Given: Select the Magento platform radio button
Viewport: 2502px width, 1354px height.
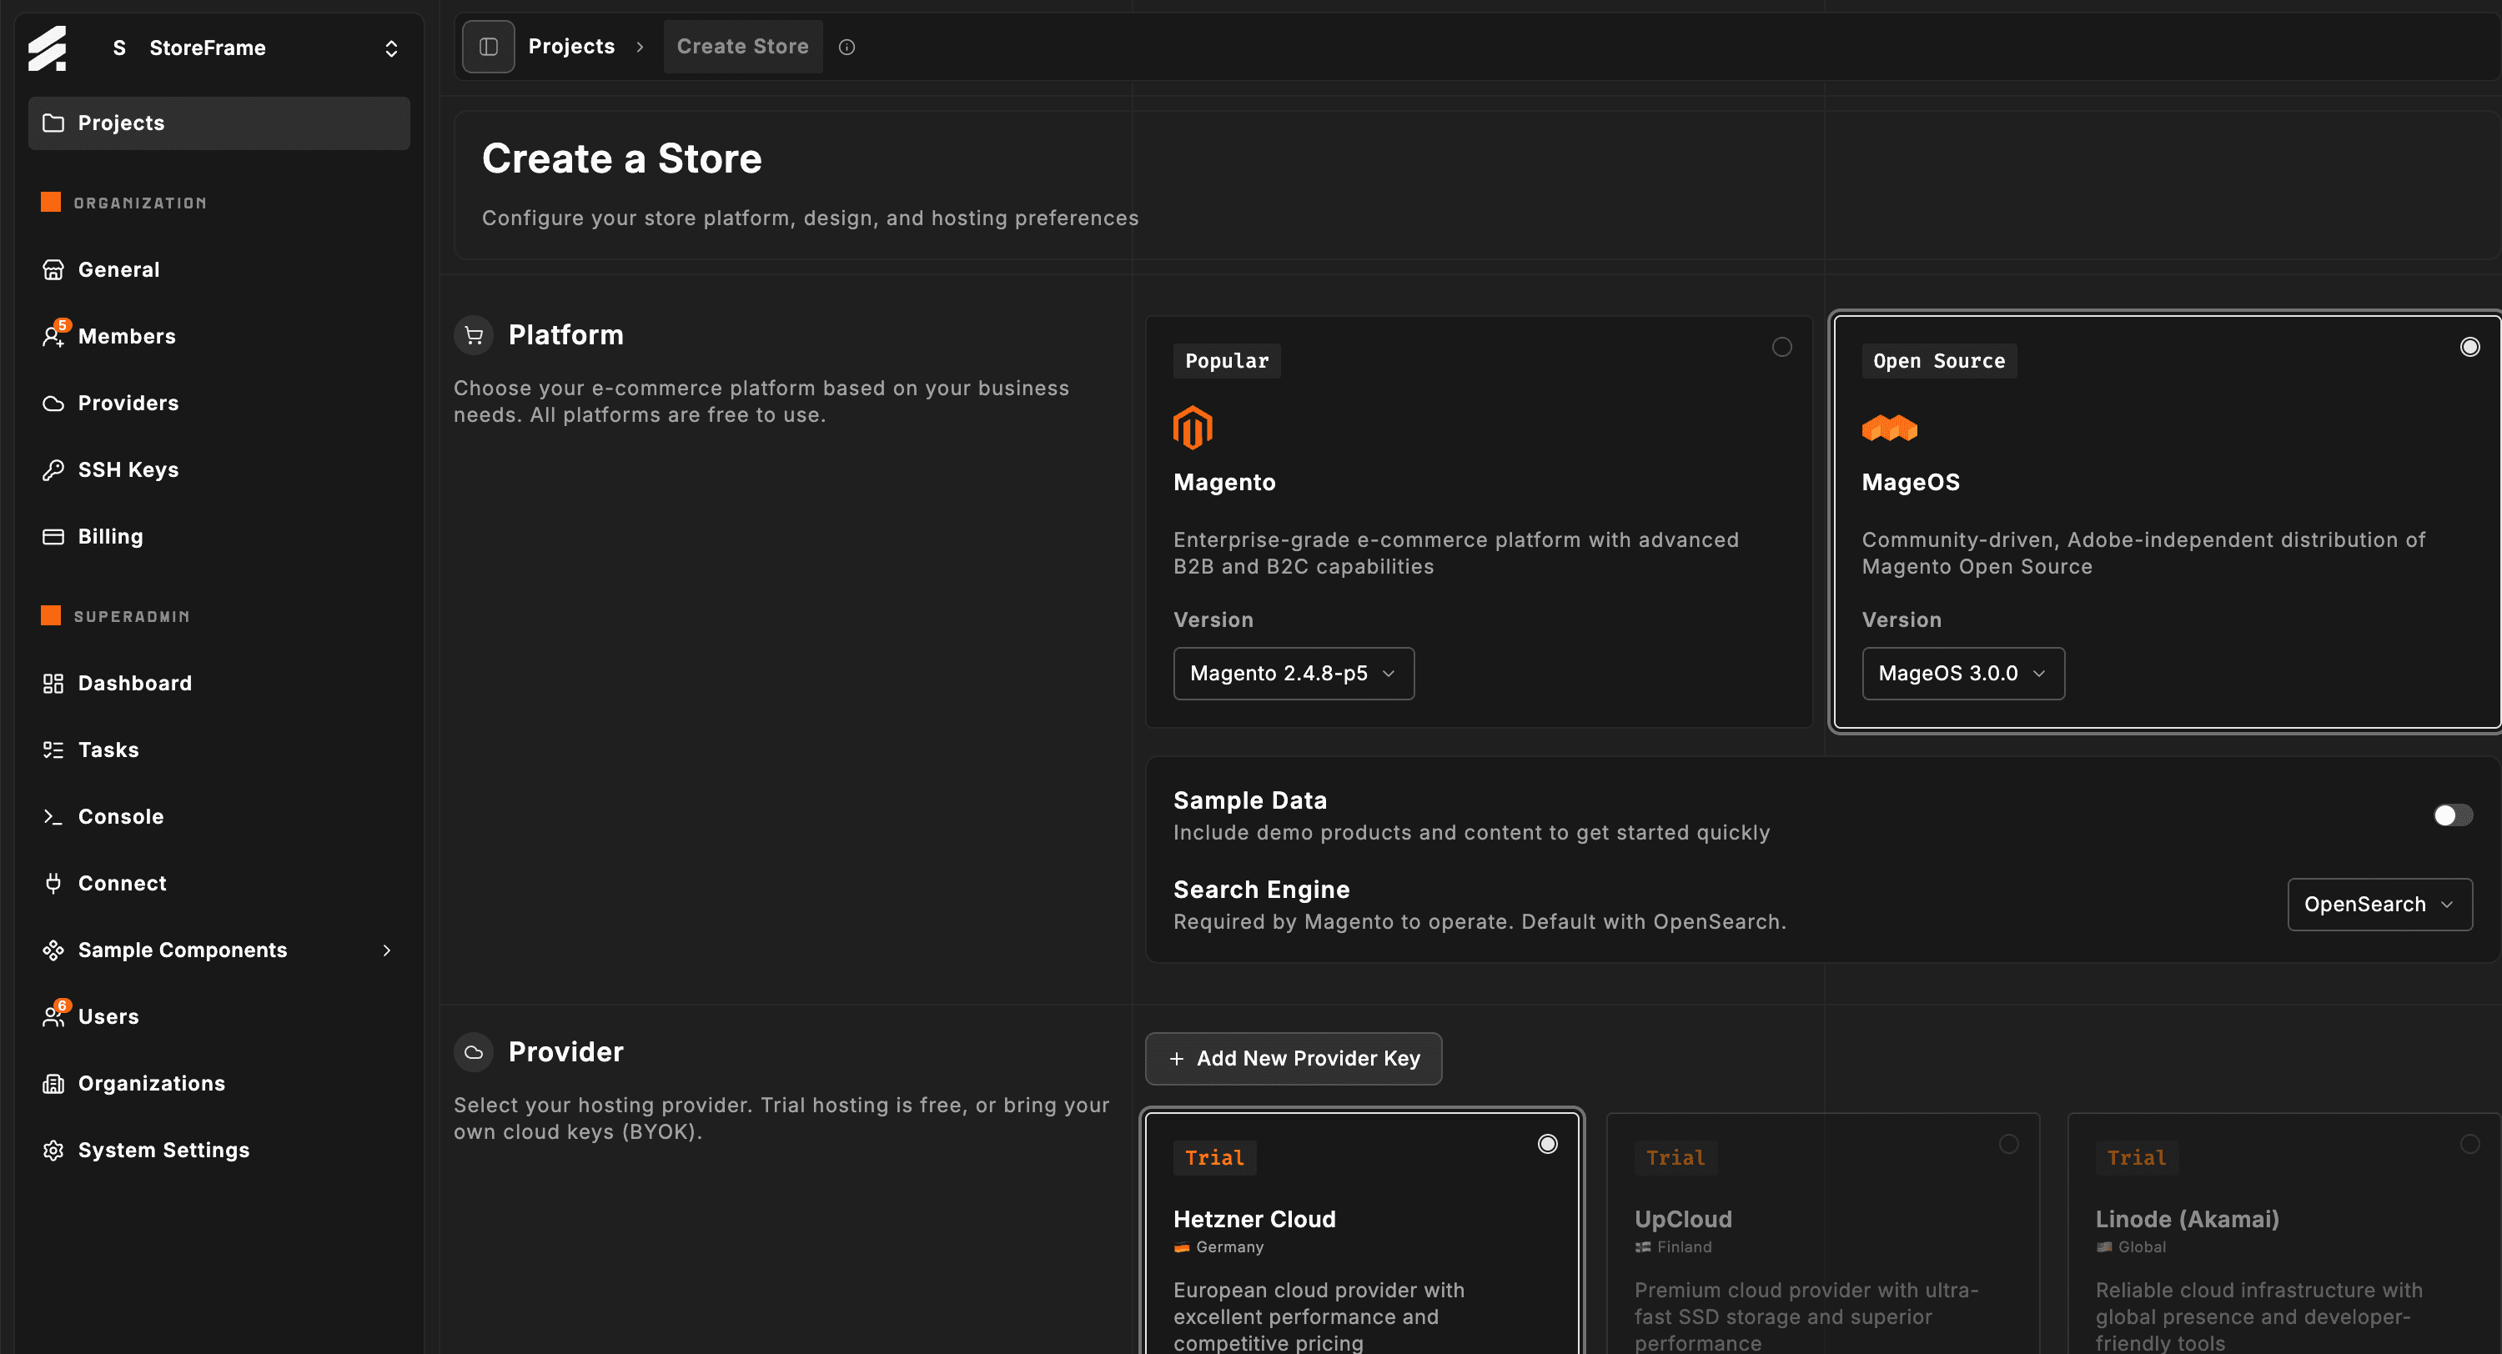Looking at the screenshot, I should point(1781,347).
